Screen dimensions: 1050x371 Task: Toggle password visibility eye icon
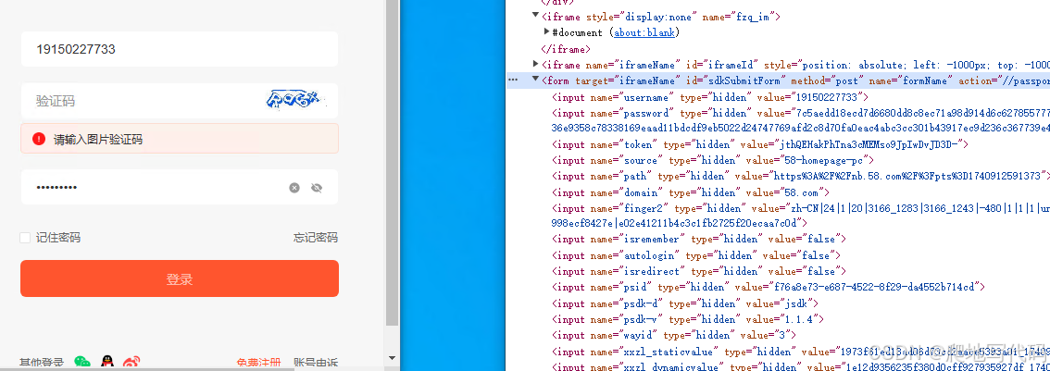tap(317, 188)
